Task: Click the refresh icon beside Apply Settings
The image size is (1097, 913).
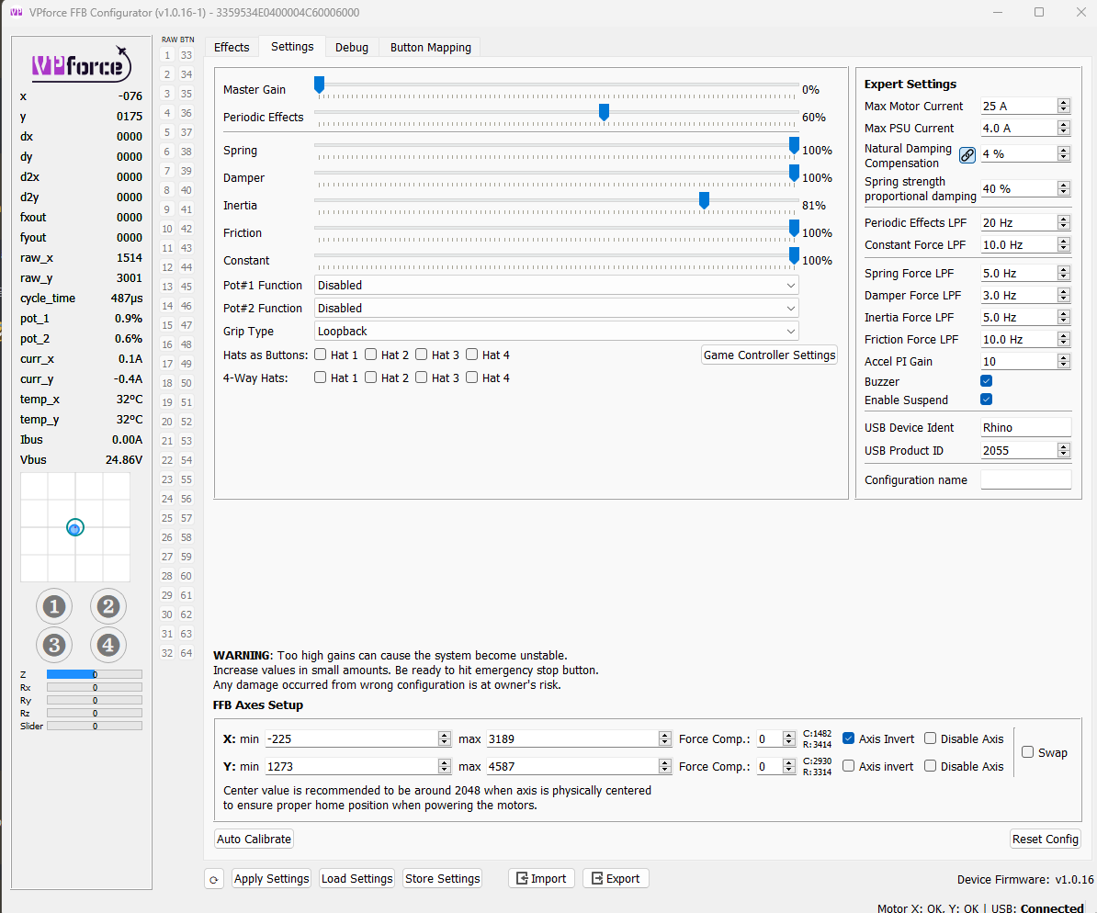Action: [214, 879]
